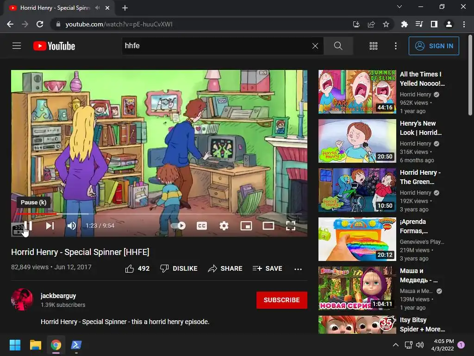This screenshot has height=356, width=474.
Task: Open the 'All the Times I Yelled Noooo' thumbnail
Action: (357, 92)
